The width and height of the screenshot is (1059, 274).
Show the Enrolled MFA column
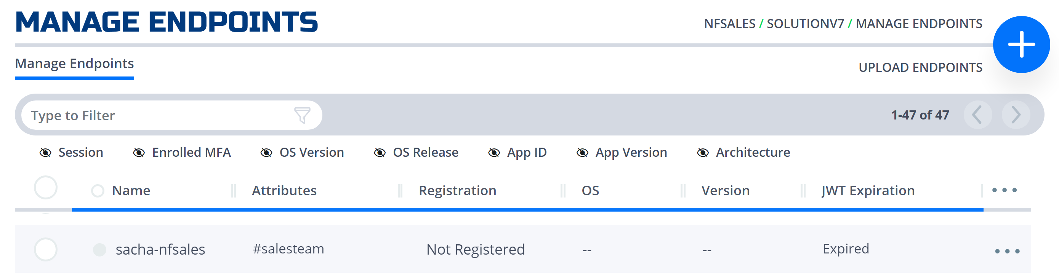click(182, 152)
